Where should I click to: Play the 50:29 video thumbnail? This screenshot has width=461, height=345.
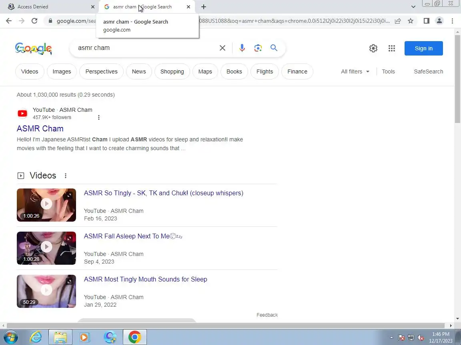tap(46, 291)
